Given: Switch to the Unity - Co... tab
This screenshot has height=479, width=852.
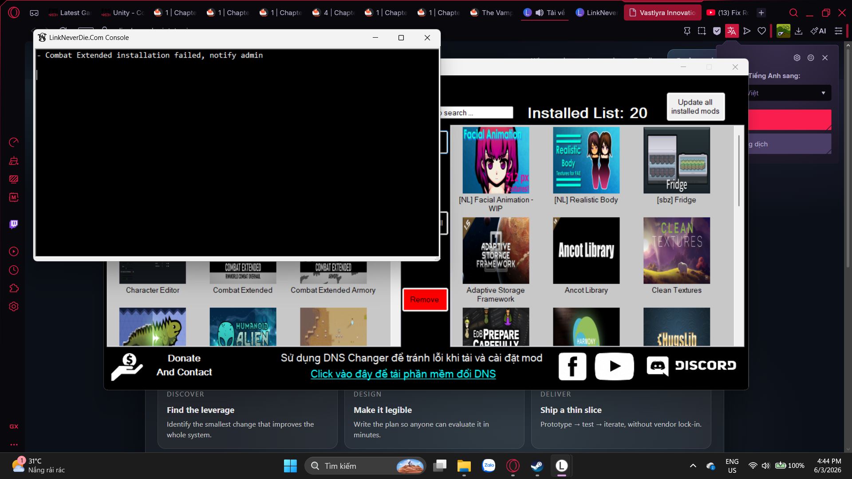Looking at the screenshot, I should [x=123, y=13].
